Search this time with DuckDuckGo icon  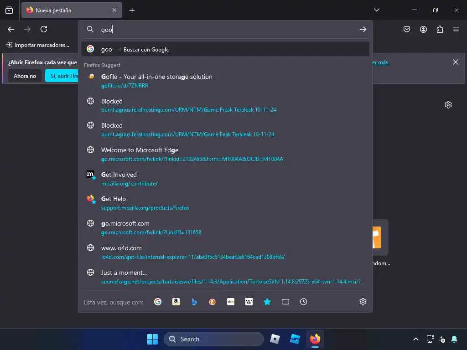click(213, 302)
